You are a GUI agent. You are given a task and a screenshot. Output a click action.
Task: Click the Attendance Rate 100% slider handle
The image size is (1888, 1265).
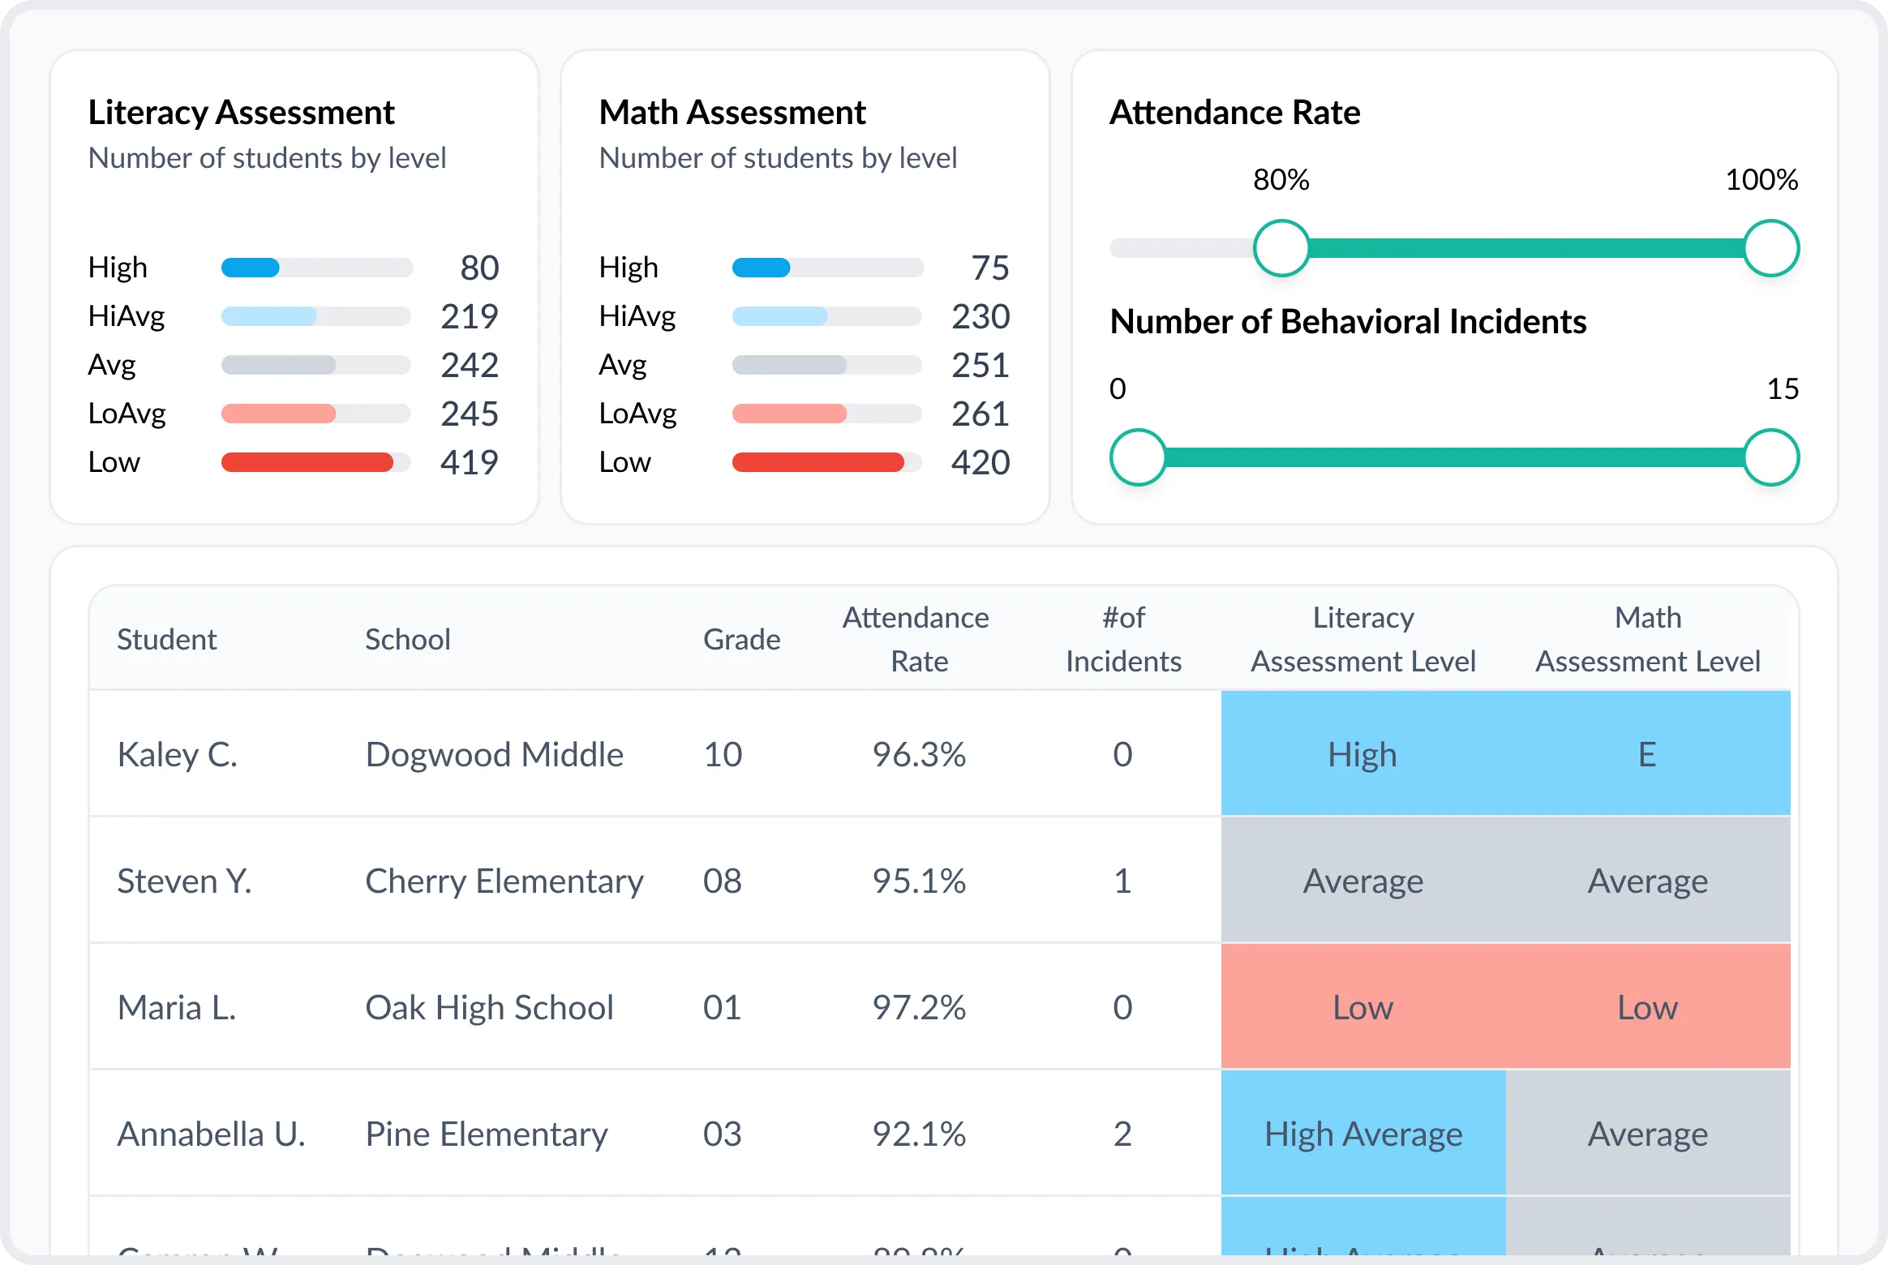tap(1771, 248)
